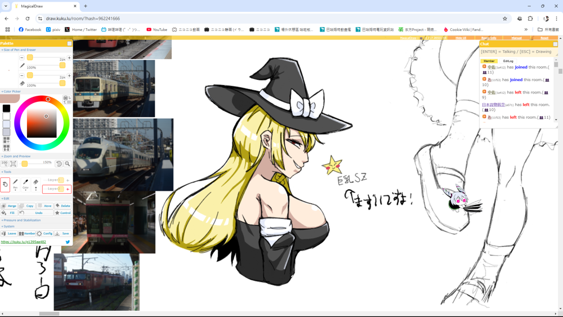Click the magnifier preview icon
Screen dimensions: 563x317
[67, 164]
